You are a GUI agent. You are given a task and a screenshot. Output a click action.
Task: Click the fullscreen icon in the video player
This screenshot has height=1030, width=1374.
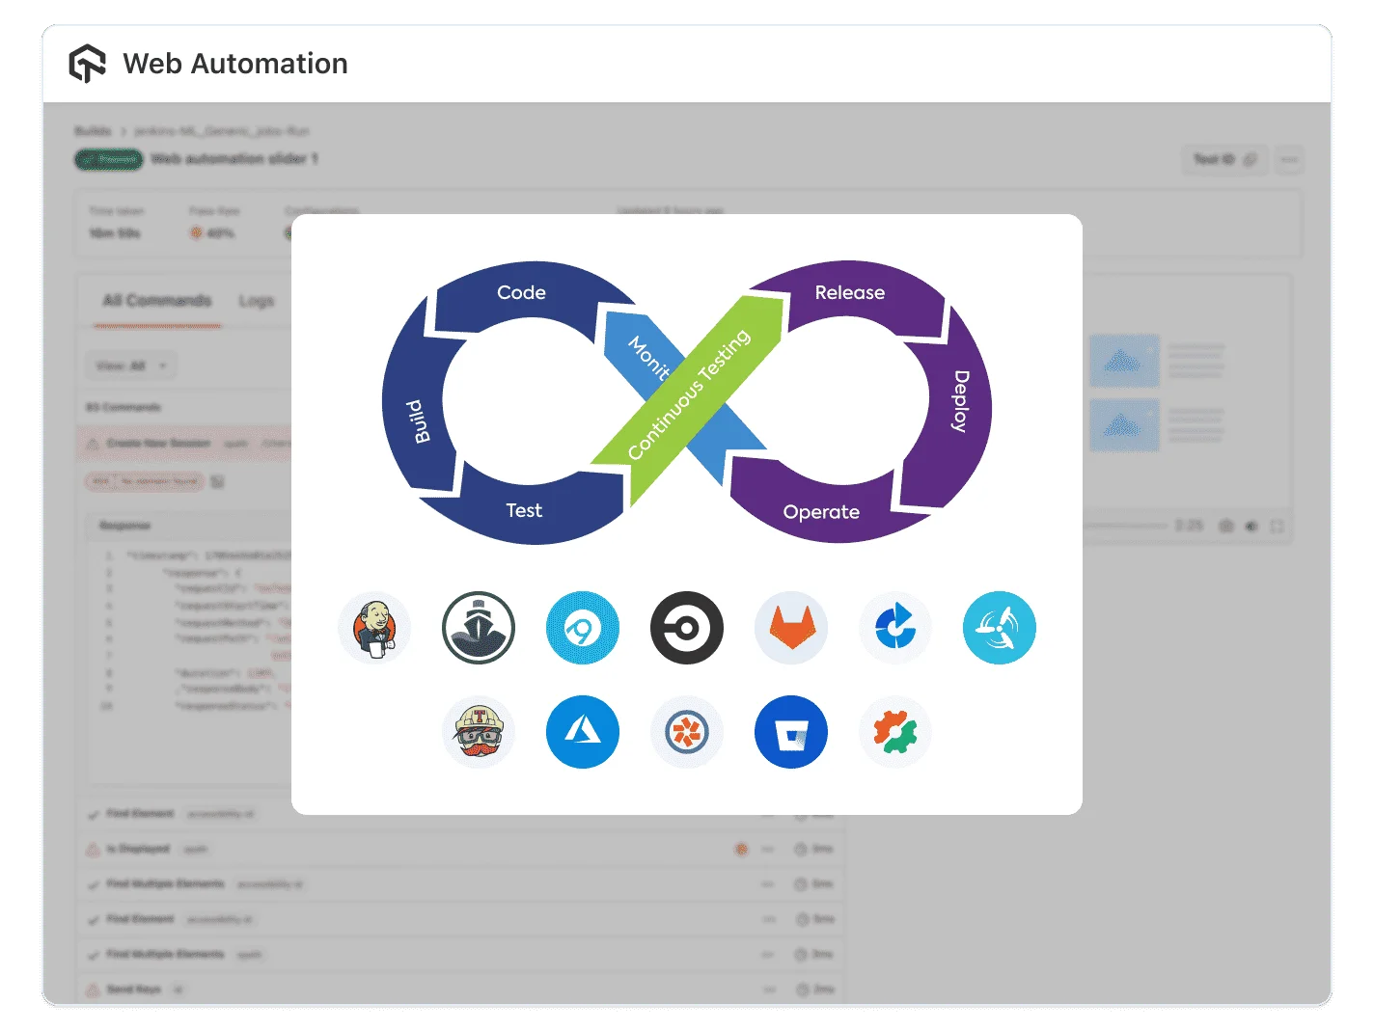coord(1277,526)
